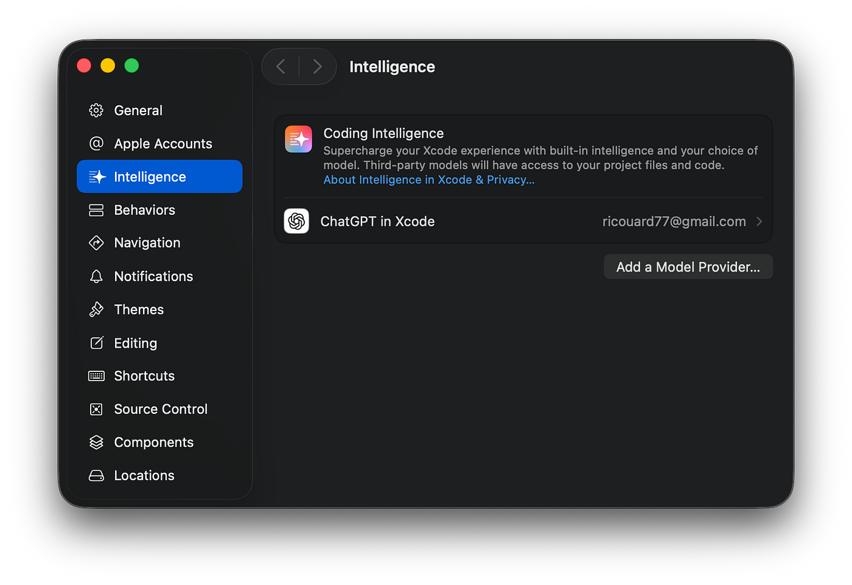Open the Locations settings pane

coord(144,475)
